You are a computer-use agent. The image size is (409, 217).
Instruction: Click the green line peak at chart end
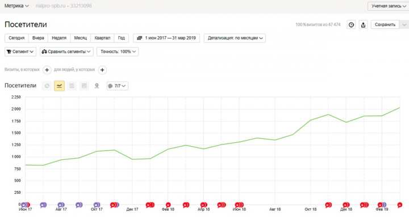pyautogui.click(x=399, y=108)
